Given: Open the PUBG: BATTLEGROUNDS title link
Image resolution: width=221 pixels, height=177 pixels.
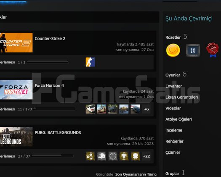Looking at the screenshot, I should pyautogui.click(x=58, y=132).
